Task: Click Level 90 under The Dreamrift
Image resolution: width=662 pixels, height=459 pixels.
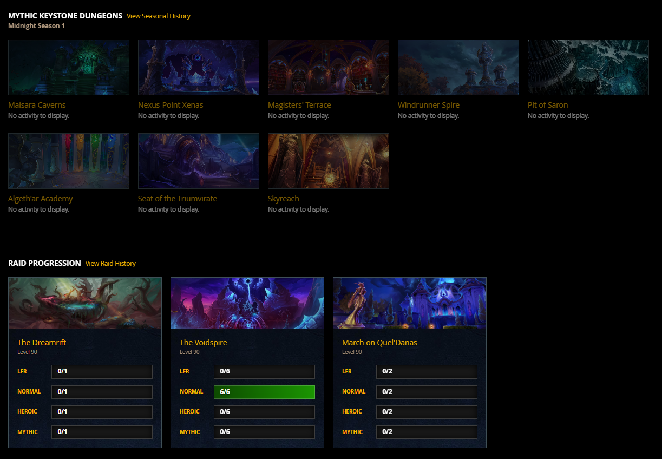Action: (x=27, y=352)
